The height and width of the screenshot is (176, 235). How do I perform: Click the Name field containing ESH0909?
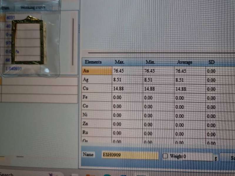(129, 155)
